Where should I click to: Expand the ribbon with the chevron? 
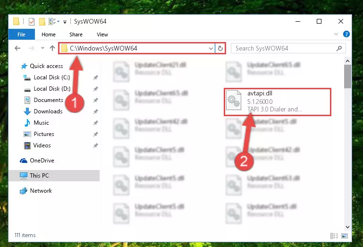pyautogui.click(x=336, y=34)
